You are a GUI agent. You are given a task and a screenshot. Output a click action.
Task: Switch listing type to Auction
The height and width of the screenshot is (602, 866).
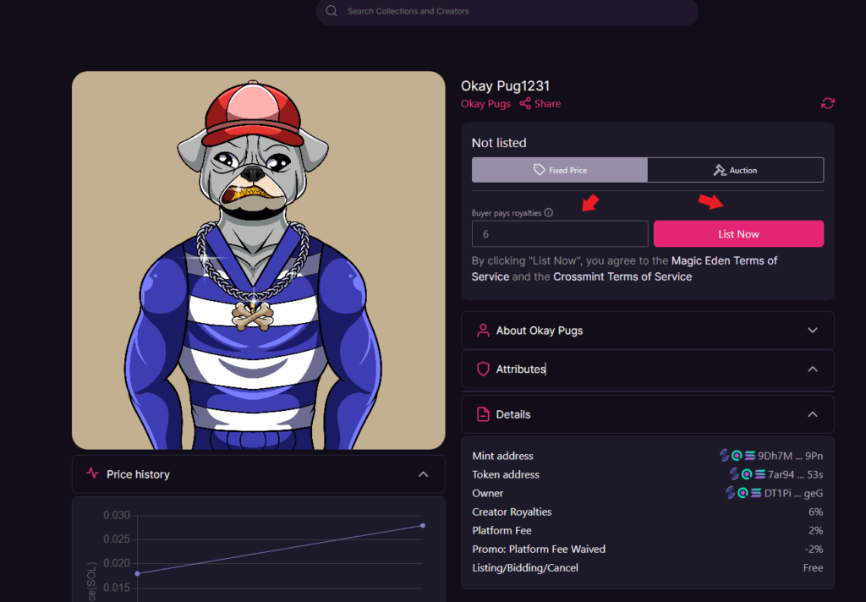click(735, 170)
